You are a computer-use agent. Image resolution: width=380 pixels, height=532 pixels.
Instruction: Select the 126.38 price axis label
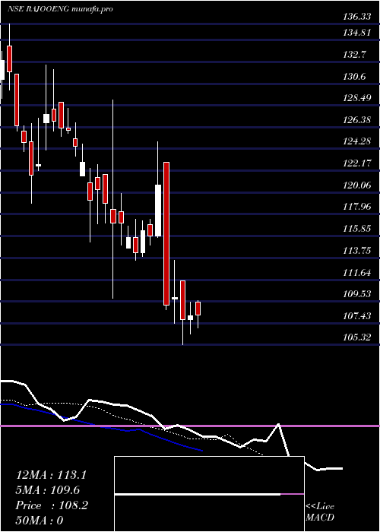click(356, 120)
